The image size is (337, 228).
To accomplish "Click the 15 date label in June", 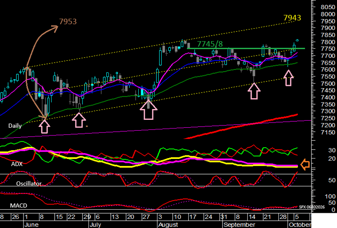I will click(x=59, y=217).
